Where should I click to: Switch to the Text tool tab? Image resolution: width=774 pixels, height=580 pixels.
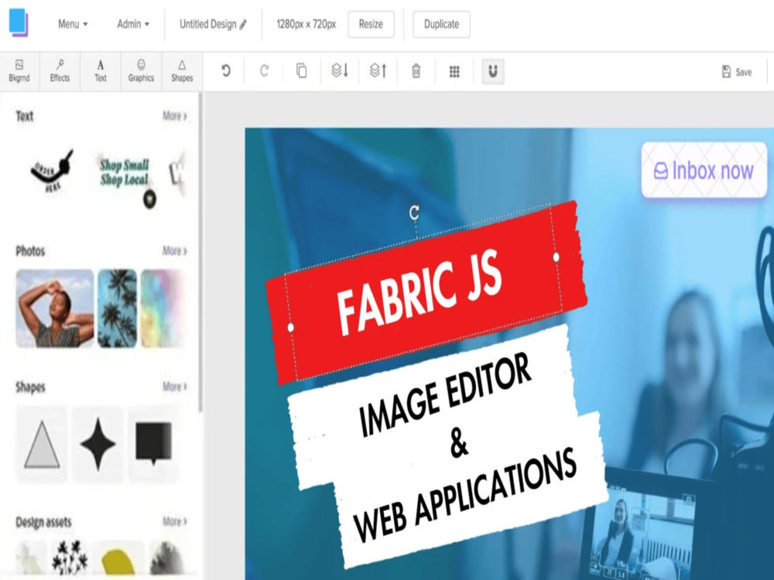100,71
